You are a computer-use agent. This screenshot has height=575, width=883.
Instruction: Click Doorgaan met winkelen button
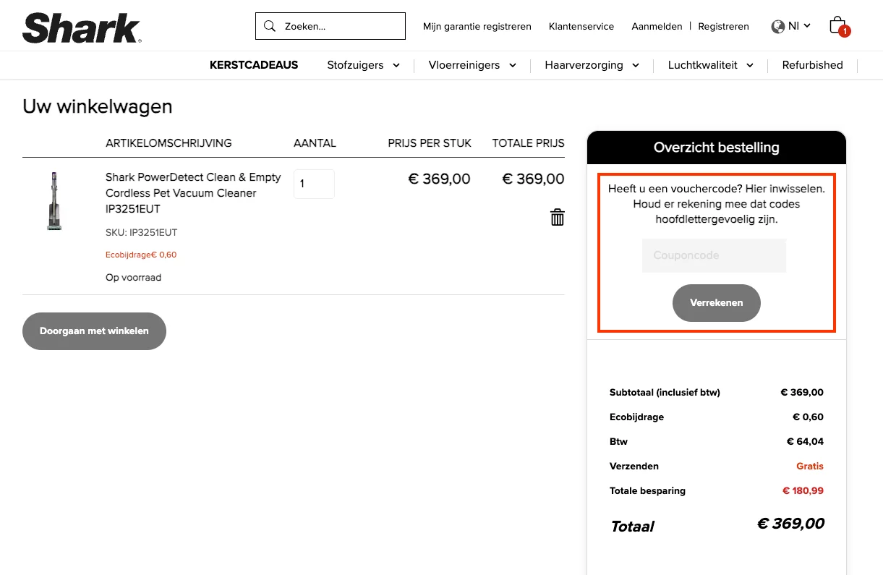point(94,331)
